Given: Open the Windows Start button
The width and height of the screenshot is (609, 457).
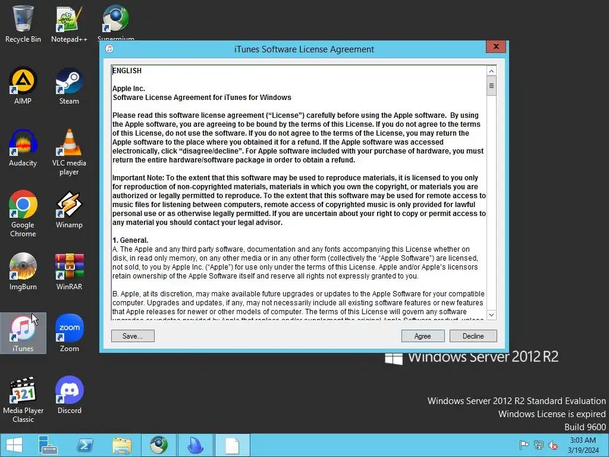Looking at the screenshot, I should [x=14, y=445].
